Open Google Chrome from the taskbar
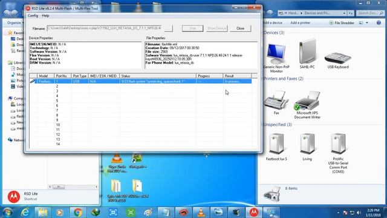The width and height of the screenshot is (387, 218). point(78,213)
